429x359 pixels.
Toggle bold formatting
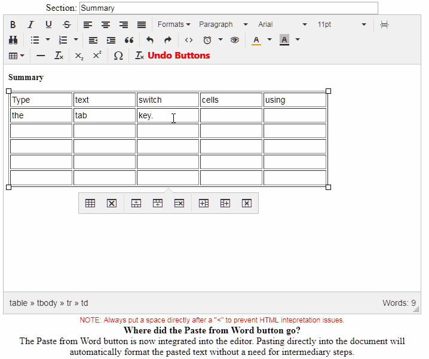click(13, 24)
